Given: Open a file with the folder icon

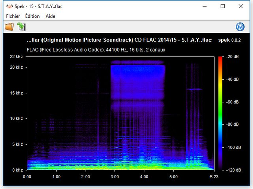Looking at the screenshot, I should point(9,27).
